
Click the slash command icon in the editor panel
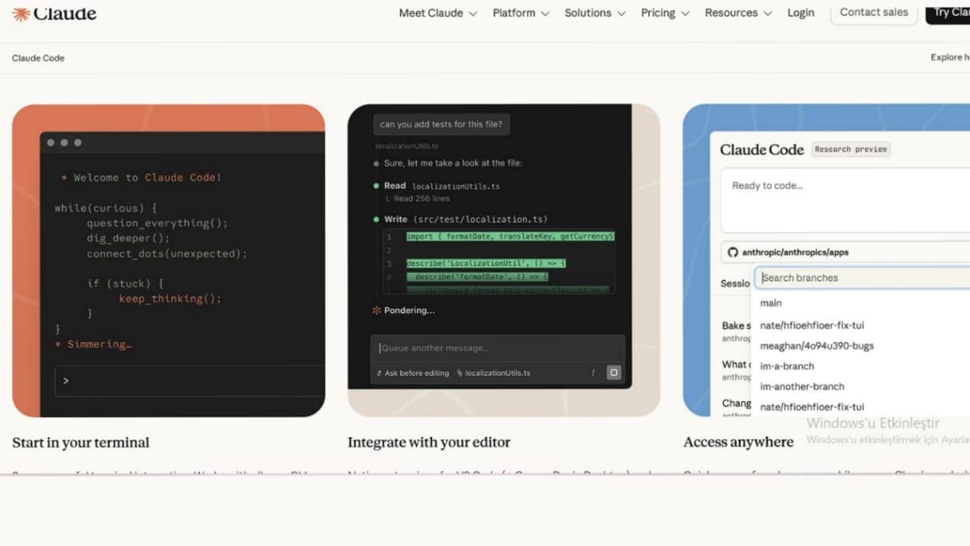click(593, 372)
